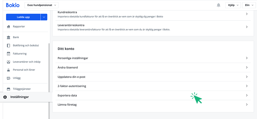Click the chevron on Personliga inställningar row
Image resolution: width=257 pixels, height=119 pixels.
(247, 58)
